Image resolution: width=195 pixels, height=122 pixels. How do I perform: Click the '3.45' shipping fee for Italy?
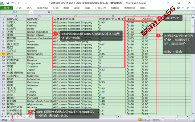pyautogui.click(x=113, y=88)
